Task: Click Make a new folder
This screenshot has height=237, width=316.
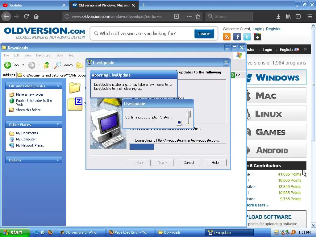Action: (29, 94)
